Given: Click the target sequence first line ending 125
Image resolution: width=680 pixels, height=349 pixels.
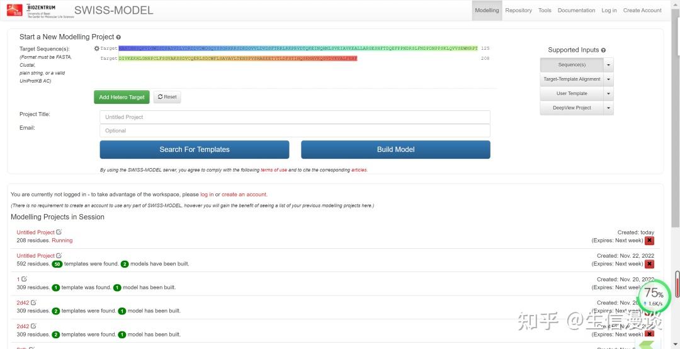Looking at the screenshot, I should tap(298, 49).
